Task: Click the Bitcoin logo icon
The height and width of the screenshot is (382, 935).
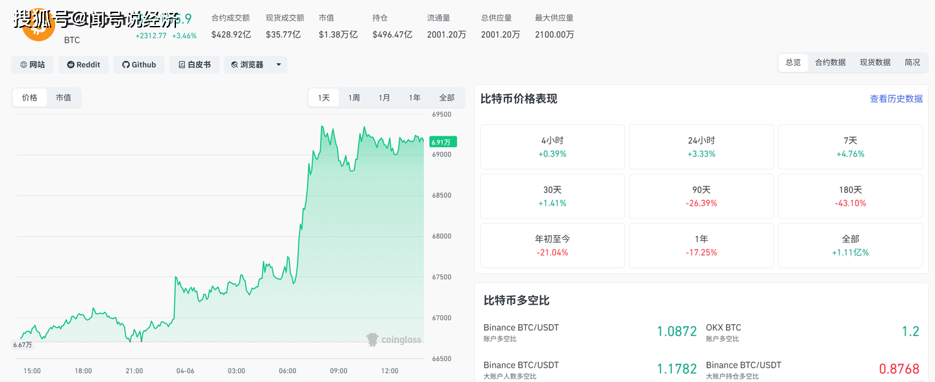Action: [39, 27]
